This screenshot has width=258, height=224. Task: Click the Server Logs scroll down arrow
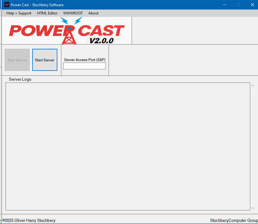253,208
